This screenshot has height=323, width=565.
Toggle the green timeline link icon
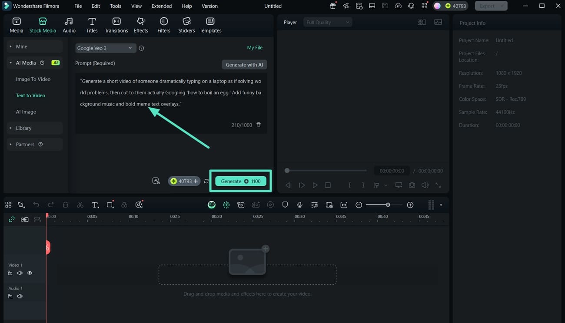coord(12,220)
